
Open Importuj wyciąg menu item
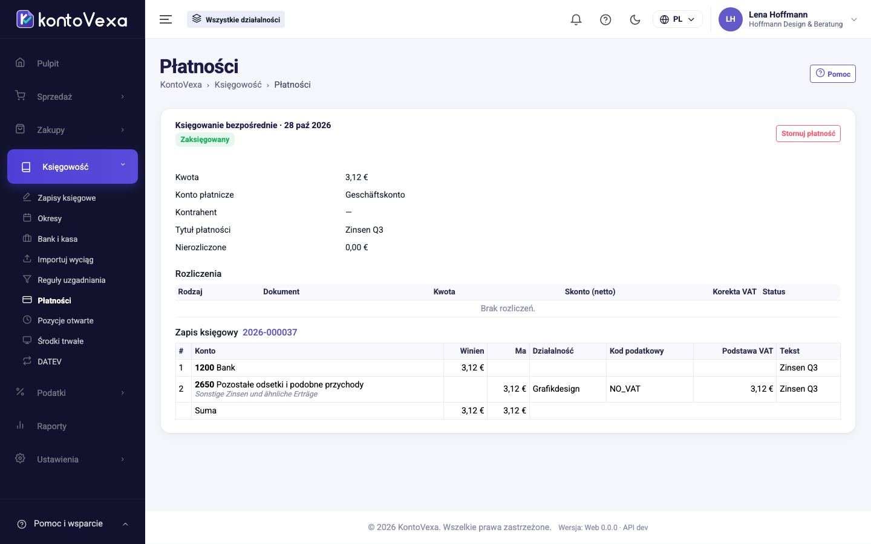pos(65,259)
